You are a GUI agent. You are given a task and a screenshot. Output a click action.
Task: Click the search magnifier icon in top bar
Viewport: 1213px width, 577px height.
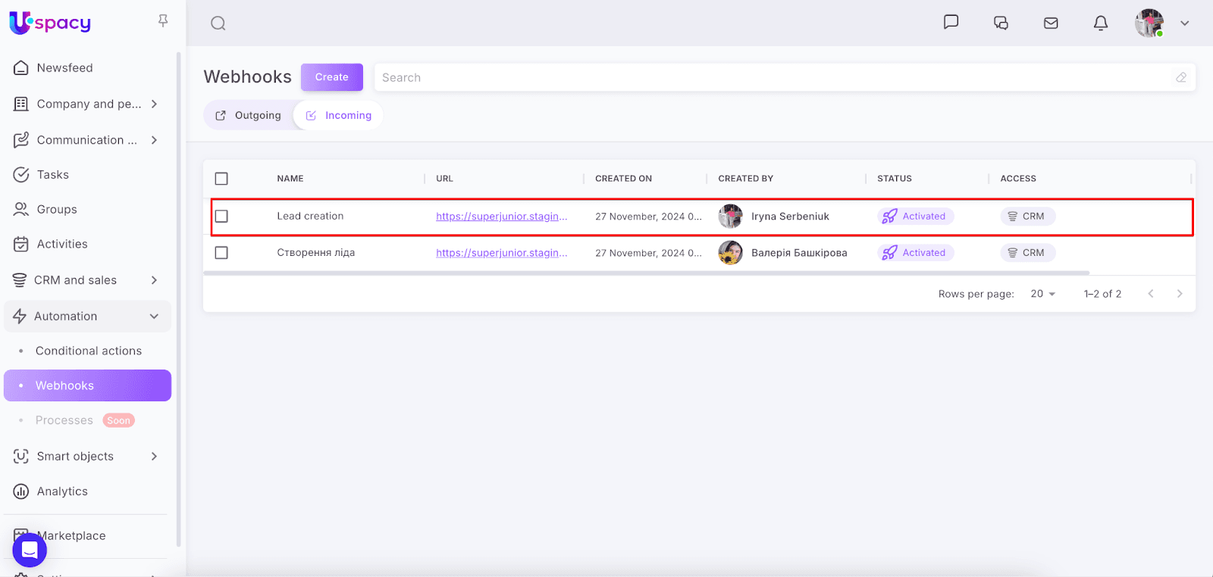(x=218, y=23)
